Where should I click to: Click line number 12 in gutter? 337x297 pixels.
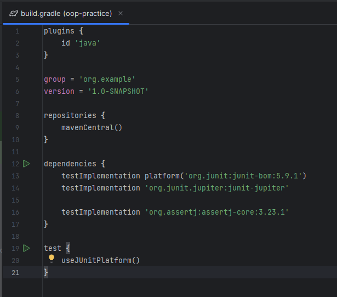[x=15, y=164]
